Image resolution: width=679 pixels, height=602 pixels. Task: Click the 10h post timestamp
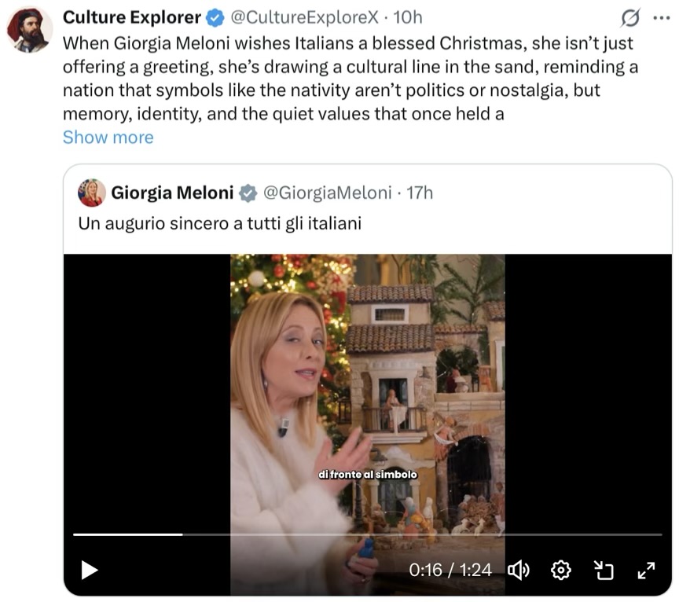pyautogui.click(x=408, y=17)
